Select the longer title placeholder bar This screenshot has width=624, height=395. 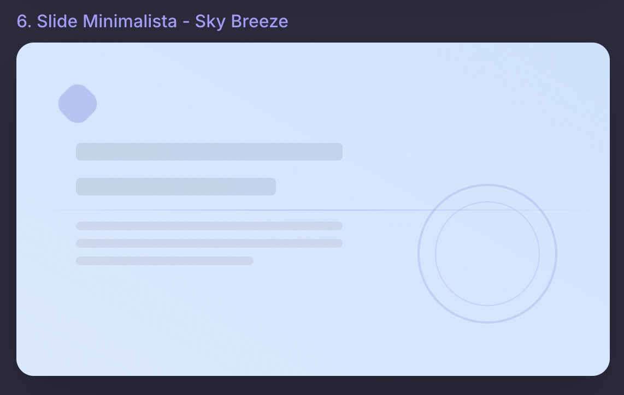[x=209, y=152]
